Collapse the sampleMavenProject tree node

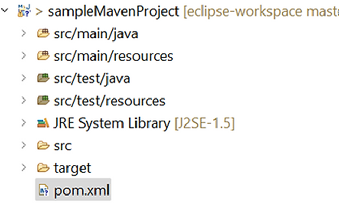5,10
